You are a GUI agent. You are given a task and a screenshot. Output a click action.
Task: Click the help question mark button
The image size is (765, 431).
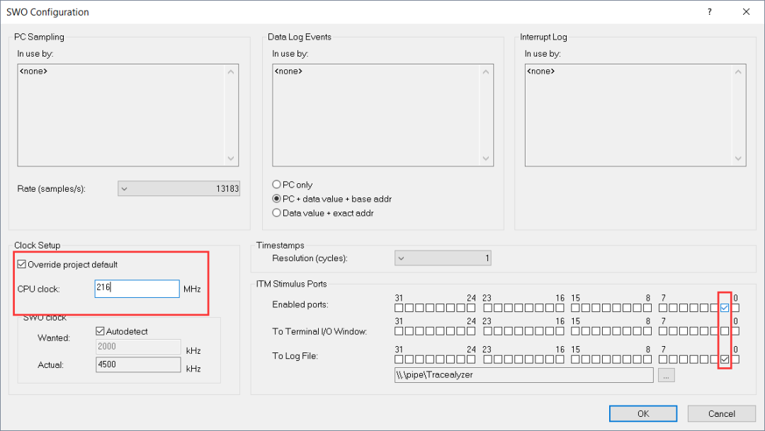coord(709,12)
